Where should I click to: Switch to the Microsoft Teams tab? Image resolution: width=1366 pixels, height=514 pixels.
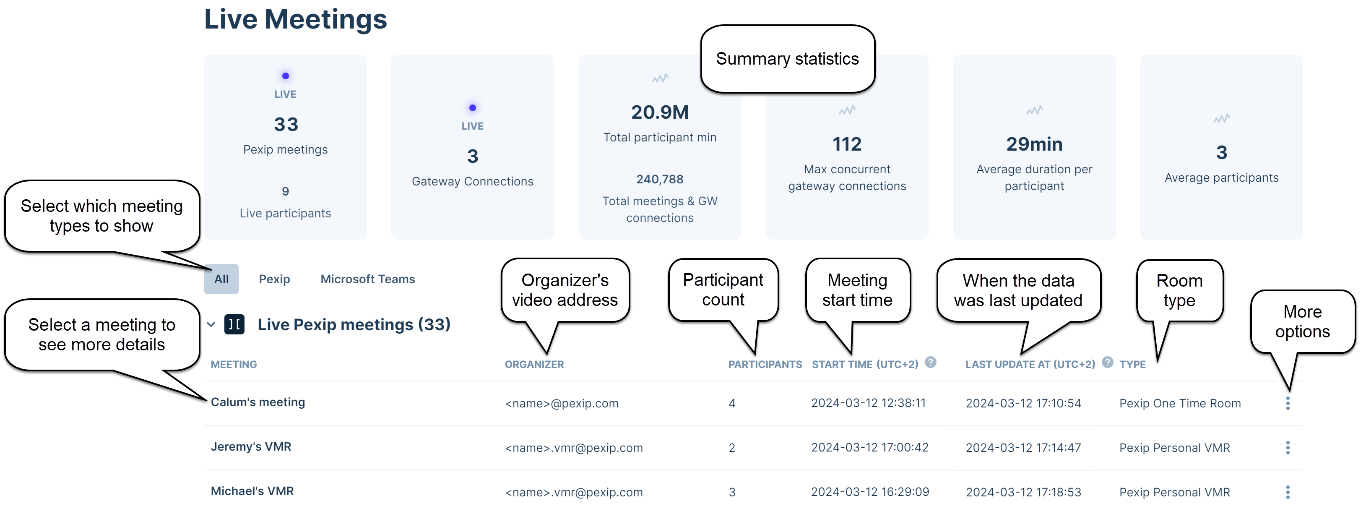(367, 279)
